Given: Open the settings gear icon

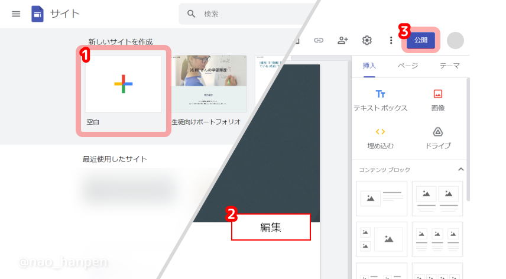Looking at the screenshot, I should pyautogui.click(x=367, y=40).
